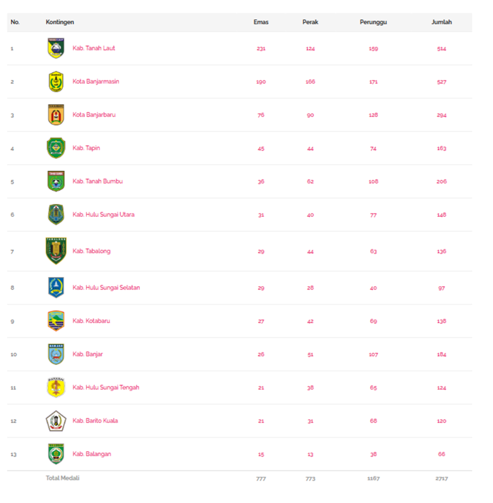
Task: Click the Kontingen column header
Action: 60,22
